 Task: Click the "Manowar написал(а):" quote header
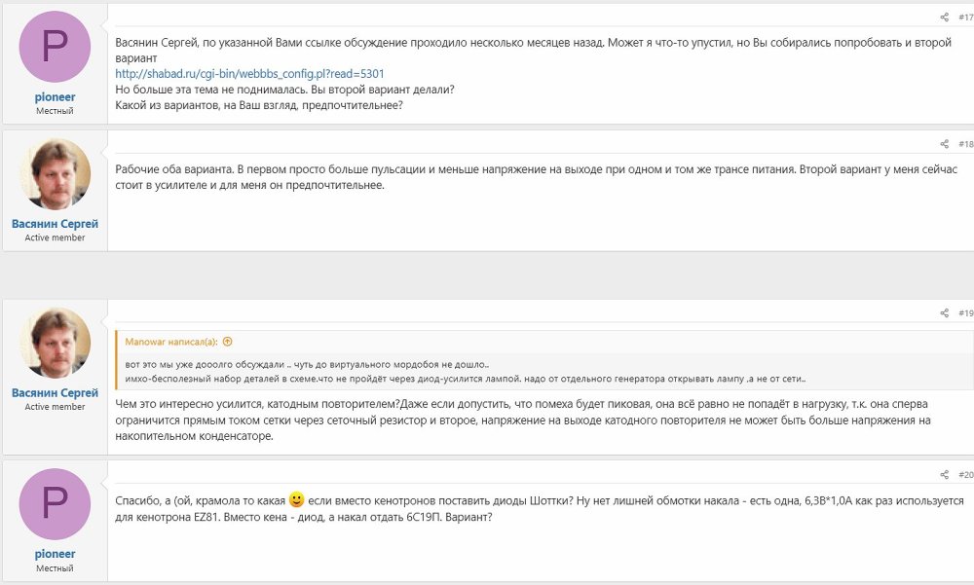(x=172, y=342)
